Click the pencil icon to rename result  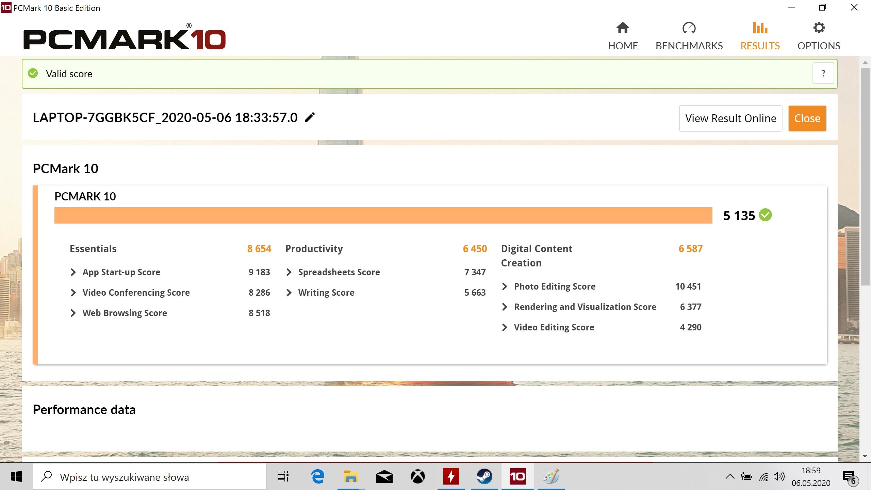(310, 117)
